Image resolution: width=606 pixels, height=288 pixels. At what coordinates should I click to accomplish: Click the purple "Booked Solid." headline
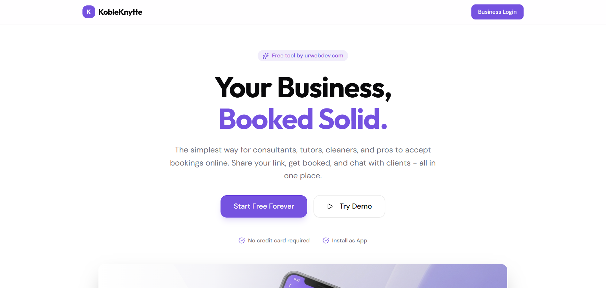point(303,119)
